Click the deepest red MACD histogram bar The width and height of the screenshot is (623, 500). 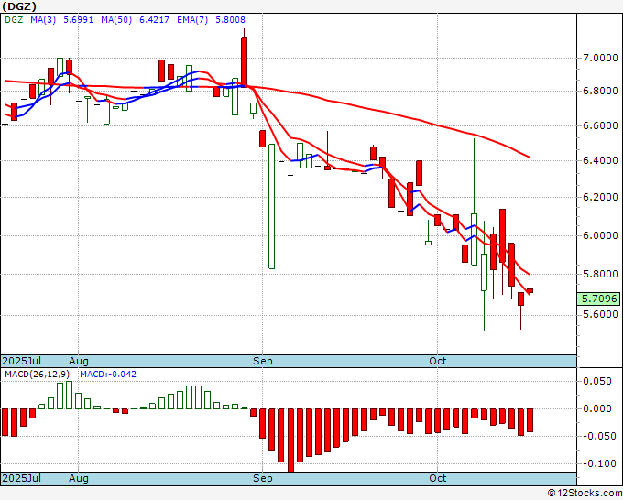(290, 440)
